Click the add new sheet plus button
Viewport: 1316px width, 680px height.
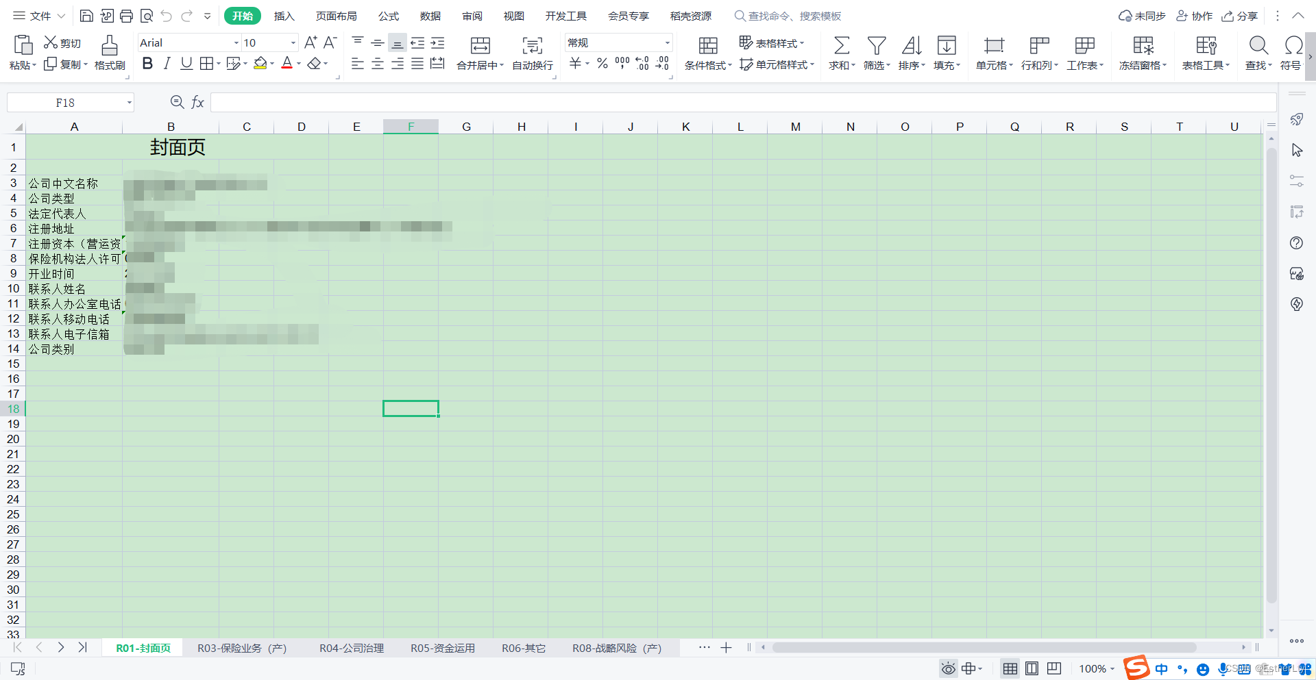pos(726,648)
